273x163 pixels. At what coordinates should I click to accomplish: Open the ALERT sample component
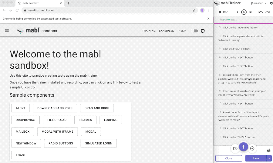coord(21,108)
